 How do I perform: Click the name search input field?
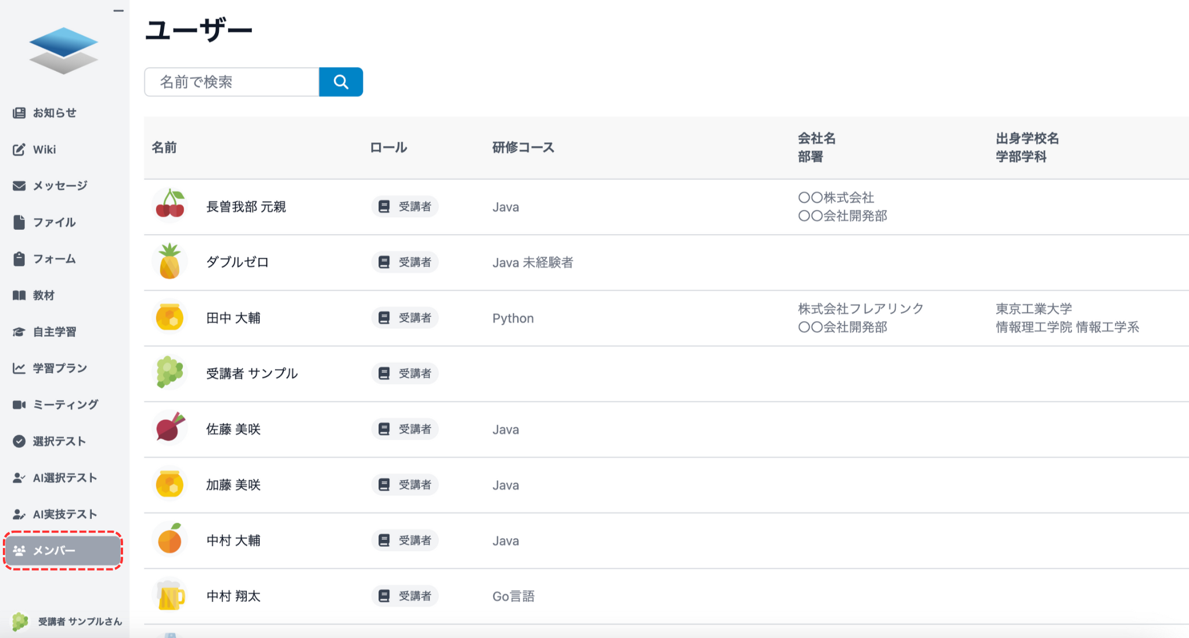(x=232, y=82)
